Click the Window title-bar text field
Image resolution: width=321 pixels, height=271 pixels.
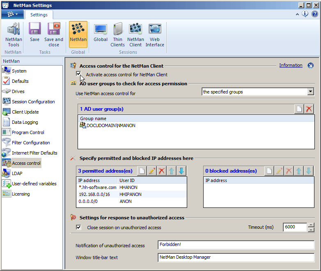point(236,257)
